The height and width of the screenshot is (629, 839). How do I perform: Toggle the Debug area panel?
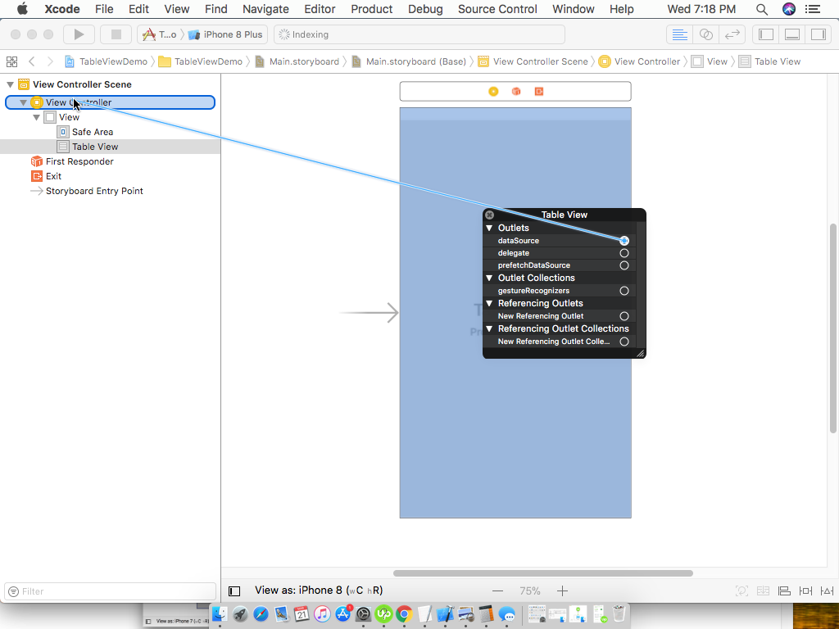792,34
